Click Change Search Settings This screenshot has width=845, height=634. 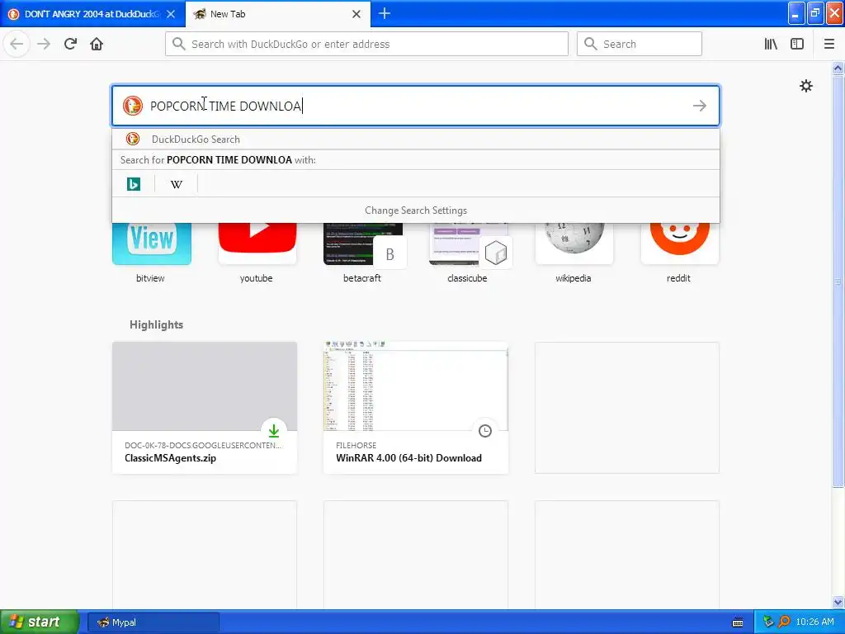[x=416, y=211]
